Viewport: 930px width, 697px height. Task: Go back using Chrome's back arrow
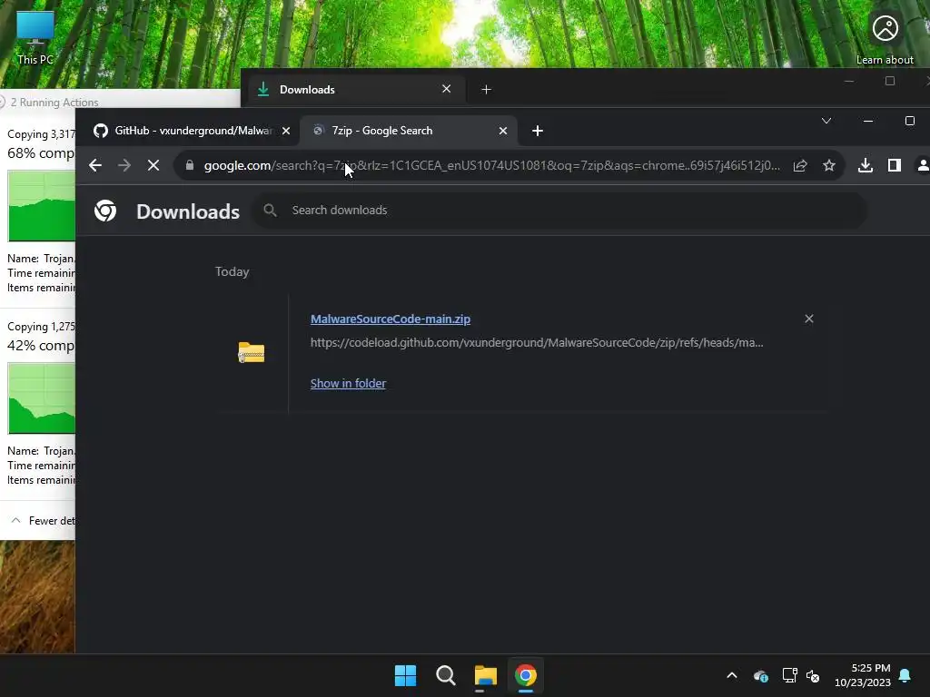pyautogui.click(x=94, y=165)
